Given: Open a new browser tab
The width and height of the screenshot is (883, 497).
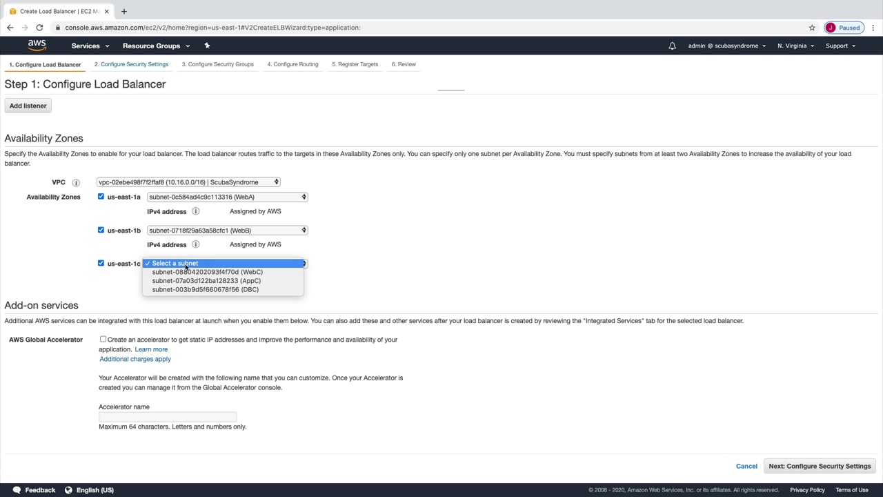Looking at the screenshot, I should click(x=124, y=11).
